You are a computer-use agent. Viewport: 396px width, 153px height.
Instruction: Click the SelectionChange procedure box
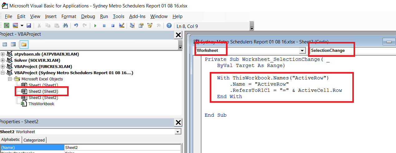352,50
